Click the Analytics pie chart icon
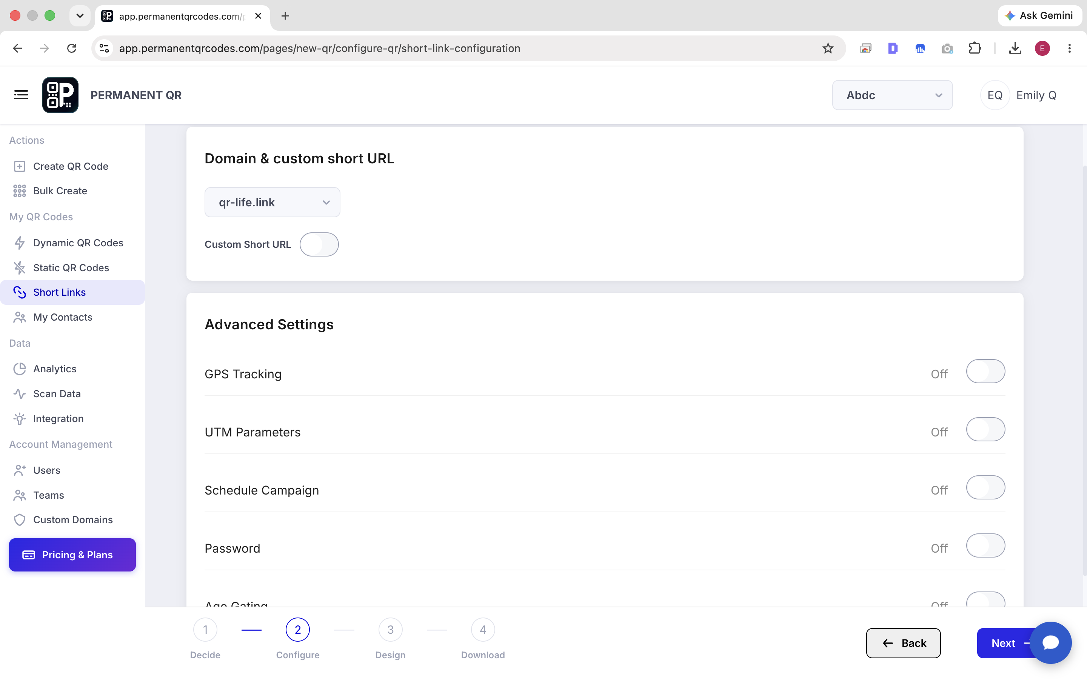 coord(19,369)
